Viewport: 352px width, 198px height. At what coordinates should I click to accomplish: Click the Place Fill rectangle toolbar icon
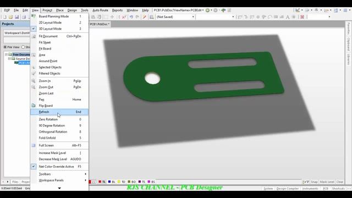click(276, 17)
